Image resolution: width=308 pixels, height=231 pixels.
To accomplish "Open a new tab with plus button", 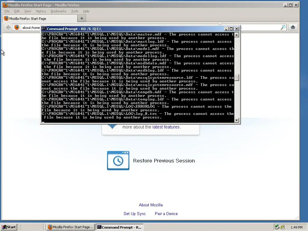I will point(82,18).
